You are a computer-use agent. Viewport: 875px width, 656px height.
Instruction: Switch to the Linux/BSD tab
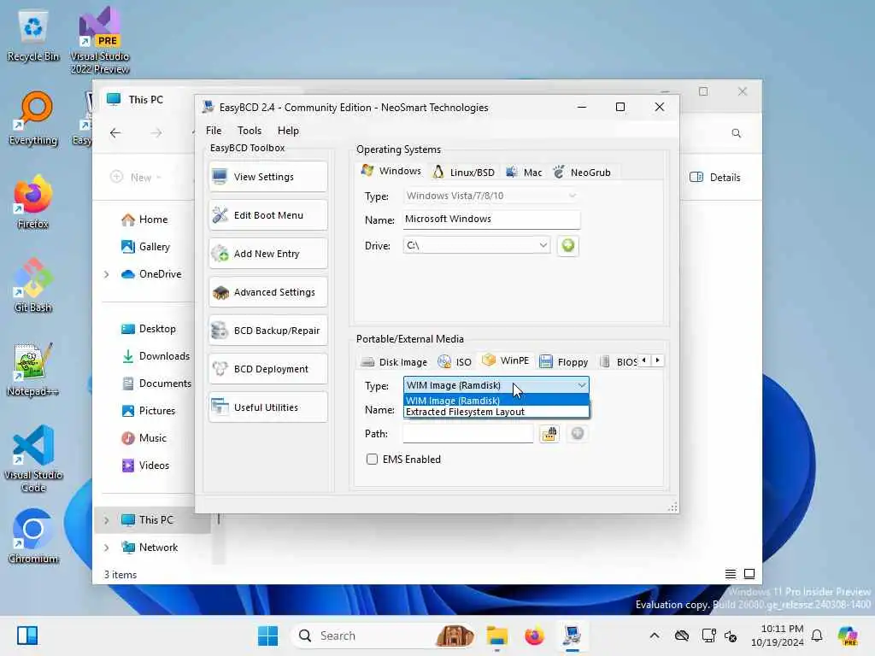(x=464, y=172)
